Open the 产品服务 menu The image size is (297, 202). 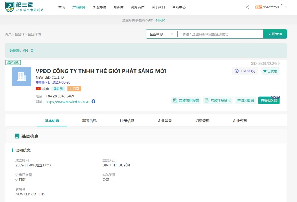[x=79, y=7]
